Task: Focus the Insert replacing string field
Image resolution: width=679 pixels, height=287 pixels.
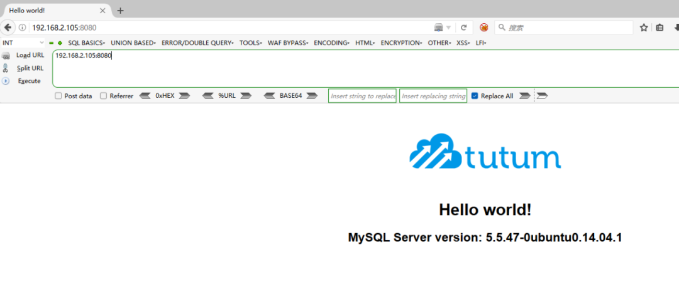Action: point(433,96)
